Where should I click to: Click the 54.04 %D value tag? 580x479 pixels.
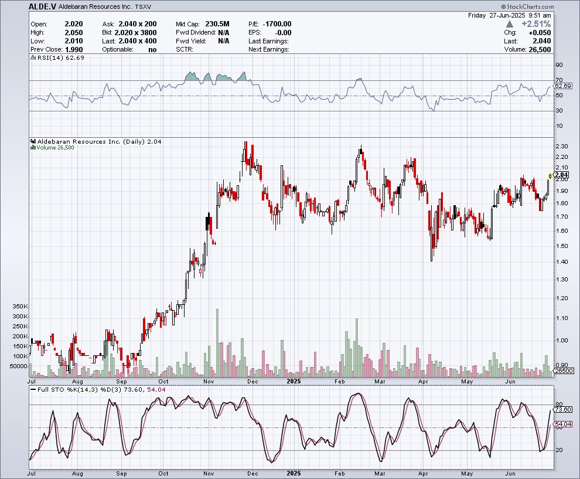point(564,424)
